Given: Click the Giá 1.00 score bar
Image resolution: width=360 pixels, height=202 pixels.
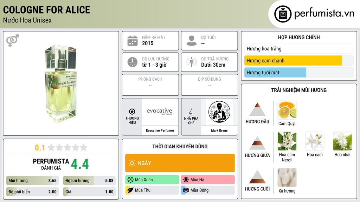Looking at the screenshot, I should point(89,192).
